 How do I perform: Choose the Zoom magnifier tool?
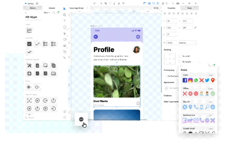coord(65,15)
